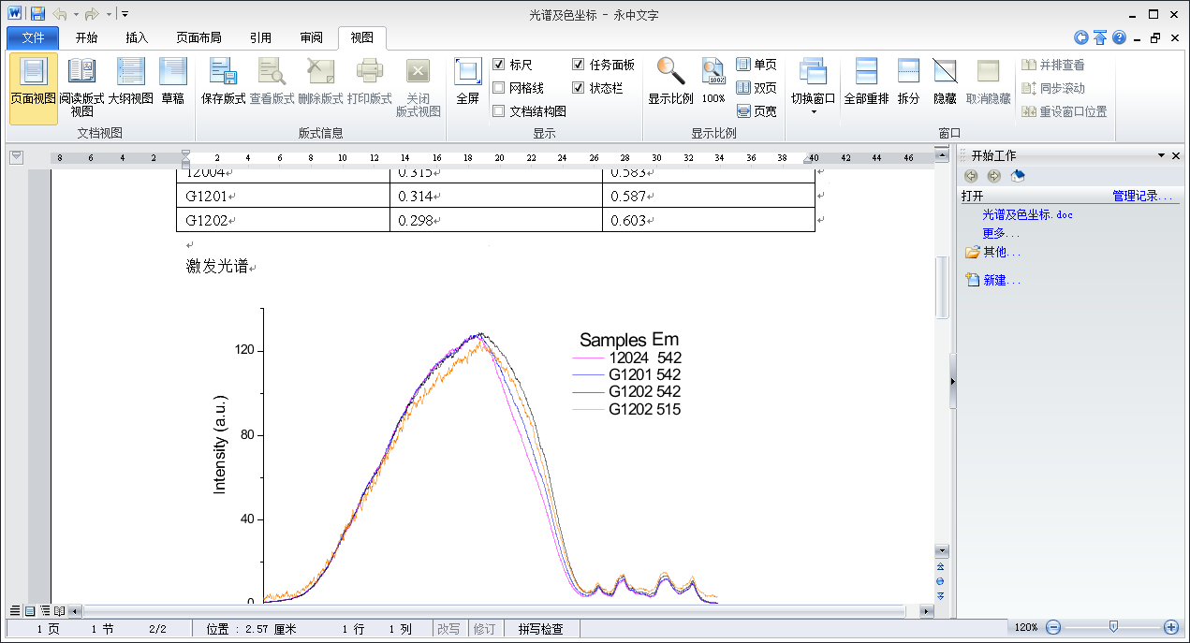Click 保存版式 save layout icon

click(x=223, y=71)
